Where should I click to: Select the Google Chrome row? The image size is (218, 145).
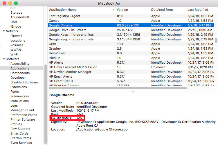tap(131, 25)
